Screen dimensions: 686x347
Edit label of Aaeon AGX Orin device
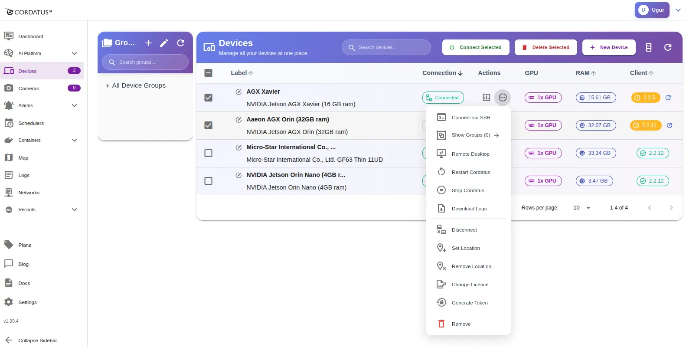(x=238, y=120)
